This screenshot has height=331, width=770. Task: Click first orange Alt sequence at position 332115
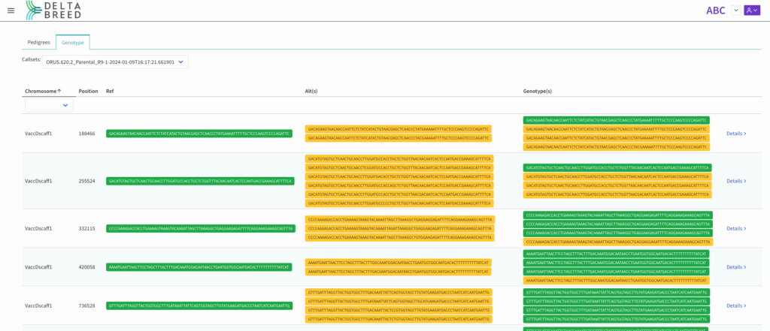[x=399, y=219]
